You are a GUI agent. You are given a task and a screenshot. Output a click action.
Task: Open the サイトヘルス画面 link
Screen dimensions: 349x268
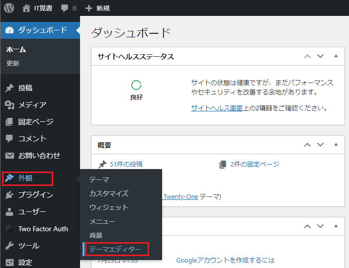pyautogui.click(x=217, y=108)
